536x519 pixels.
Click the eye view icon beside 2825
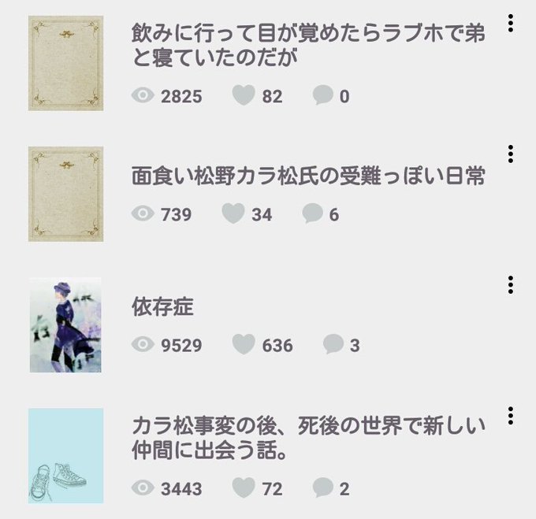pos(143,95)
